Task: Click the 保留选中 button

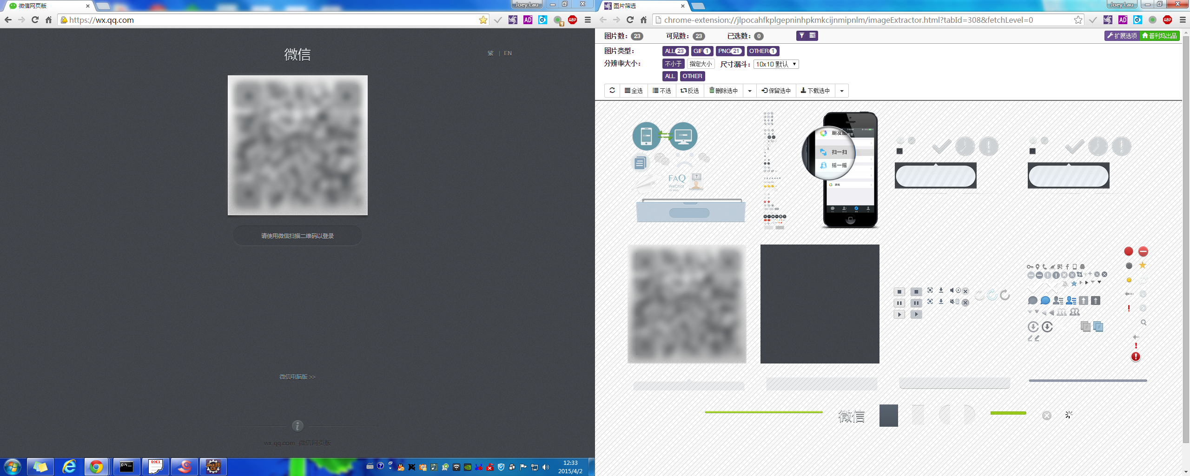Action: (x=776, y=91)
